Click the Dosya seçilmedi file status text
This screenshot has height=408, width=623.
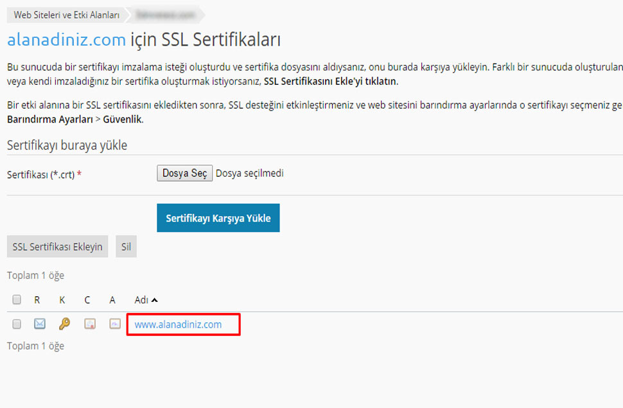(x=249, y=173)
